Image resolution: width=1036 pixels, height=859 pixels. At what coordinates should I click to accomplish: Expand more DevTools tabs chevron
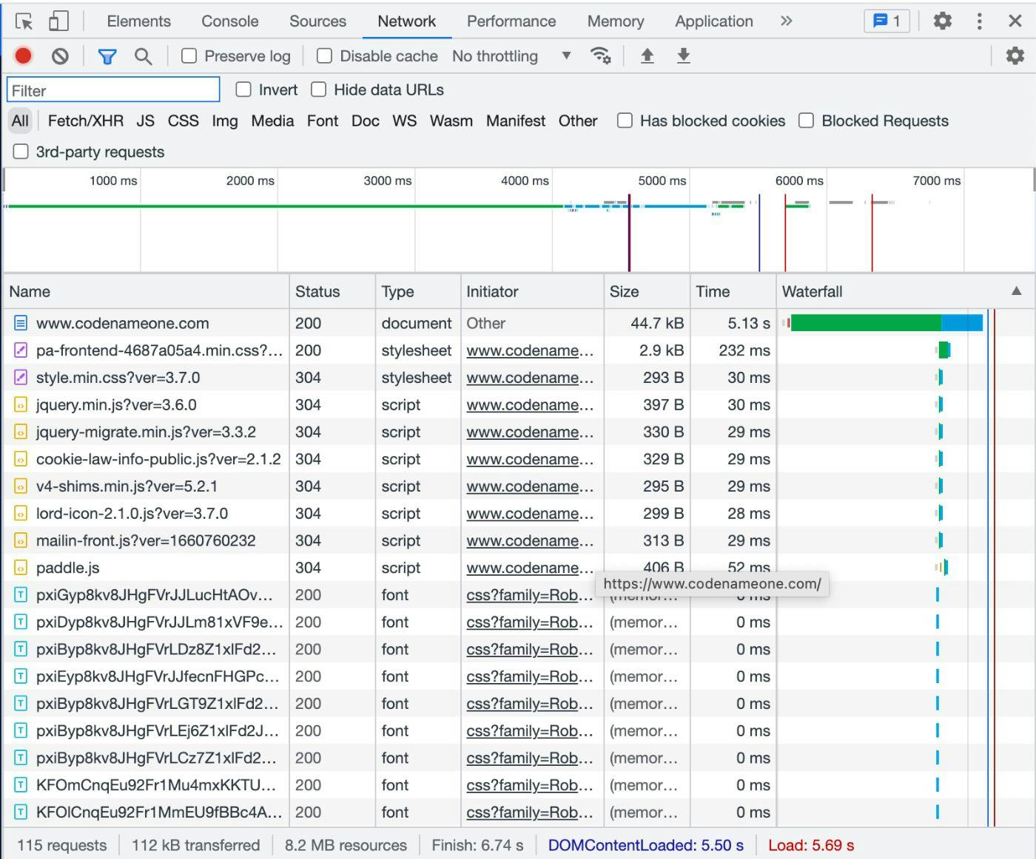786,21
